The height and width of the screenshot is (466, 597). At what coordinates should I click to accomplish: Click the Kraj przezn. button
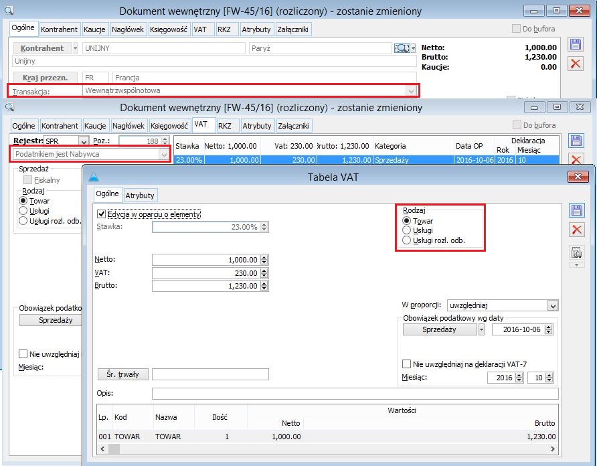coord(46,78)
